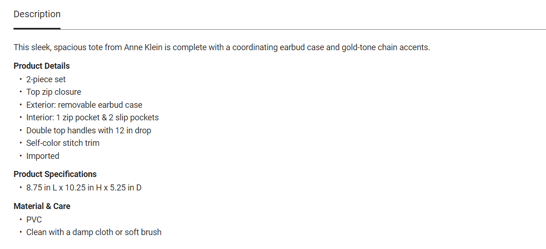Select the "Double top handles" detail line
This screenshot has width=546, height=249.
(88, 131)
